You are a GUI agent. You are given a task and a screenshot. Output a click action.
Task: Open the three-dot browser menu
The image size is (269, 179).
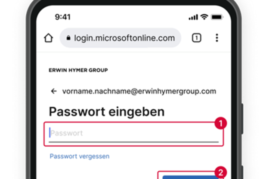[x=217, y=38]
